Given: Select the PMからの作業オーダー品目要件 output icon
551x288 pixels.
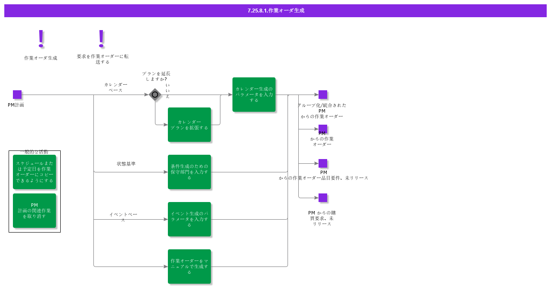Looking at the screenshot, I should point(322,164).
